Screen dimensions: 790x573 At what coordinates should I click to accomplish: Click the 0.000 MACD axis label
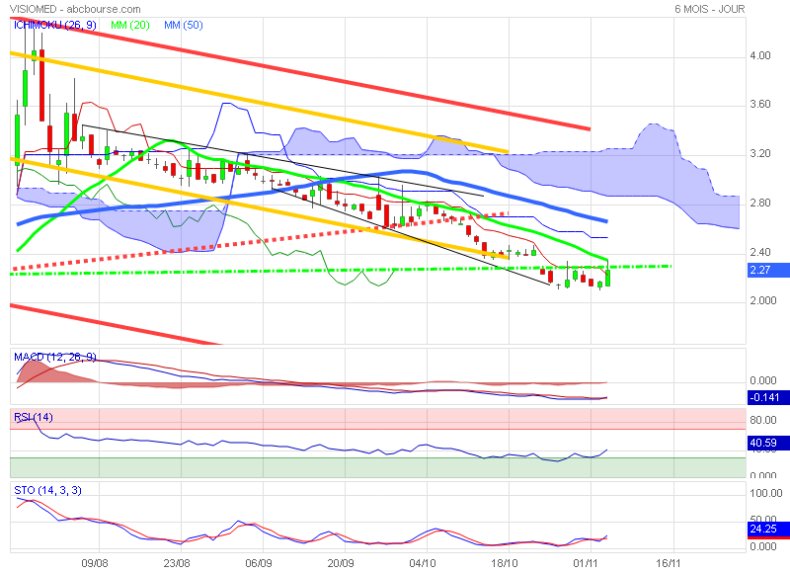pos(763,380)
